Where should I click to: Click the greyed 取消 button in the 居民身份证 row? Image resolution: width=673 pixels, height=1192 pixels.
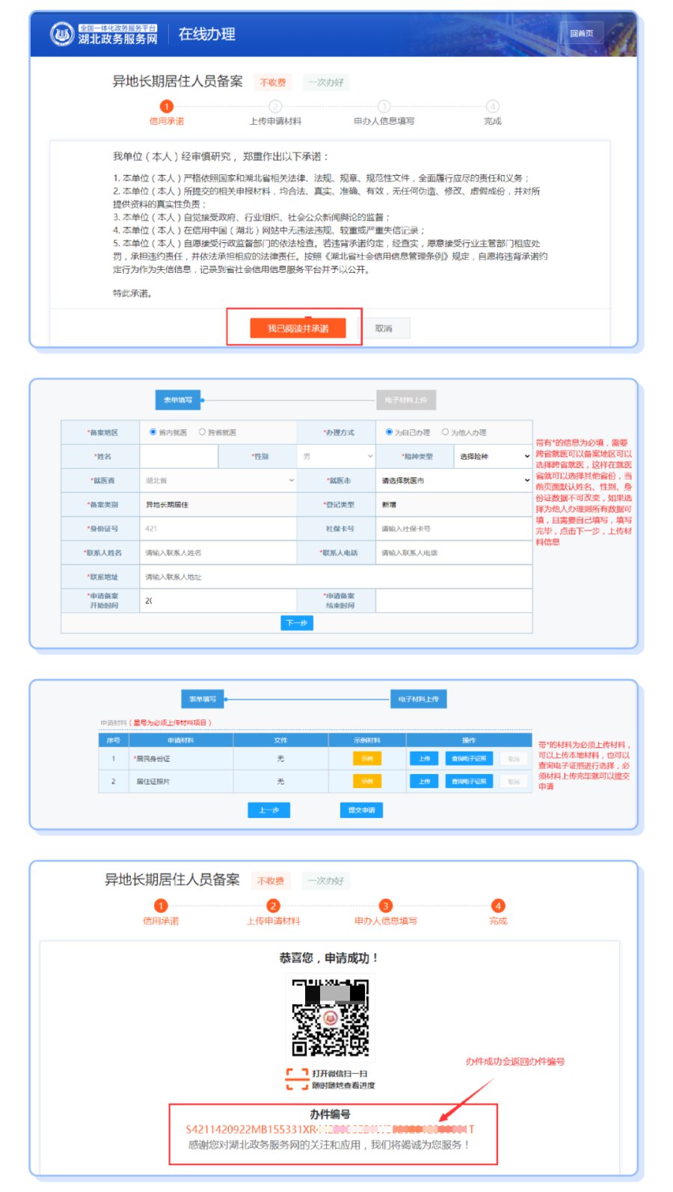click(x=514, y=758)
